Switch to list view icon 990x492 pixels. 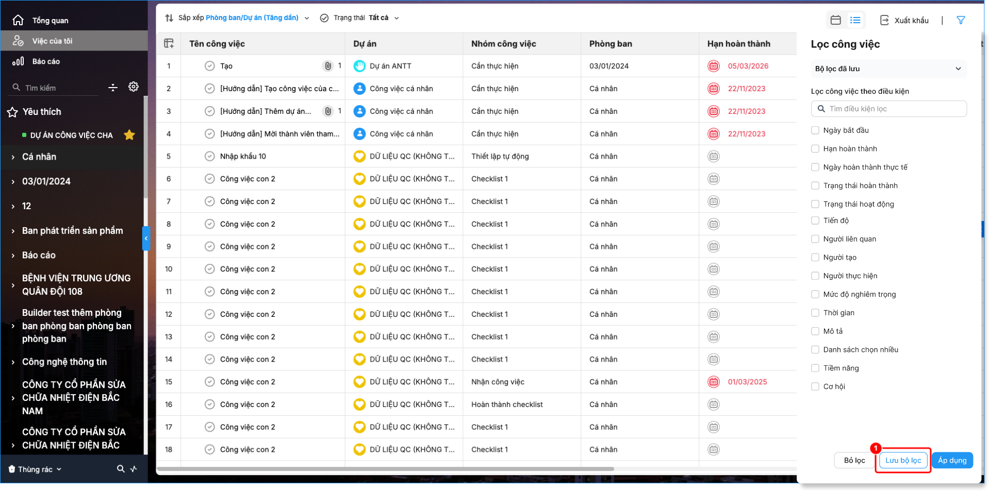pyautogui.click(x=855, y=20)
